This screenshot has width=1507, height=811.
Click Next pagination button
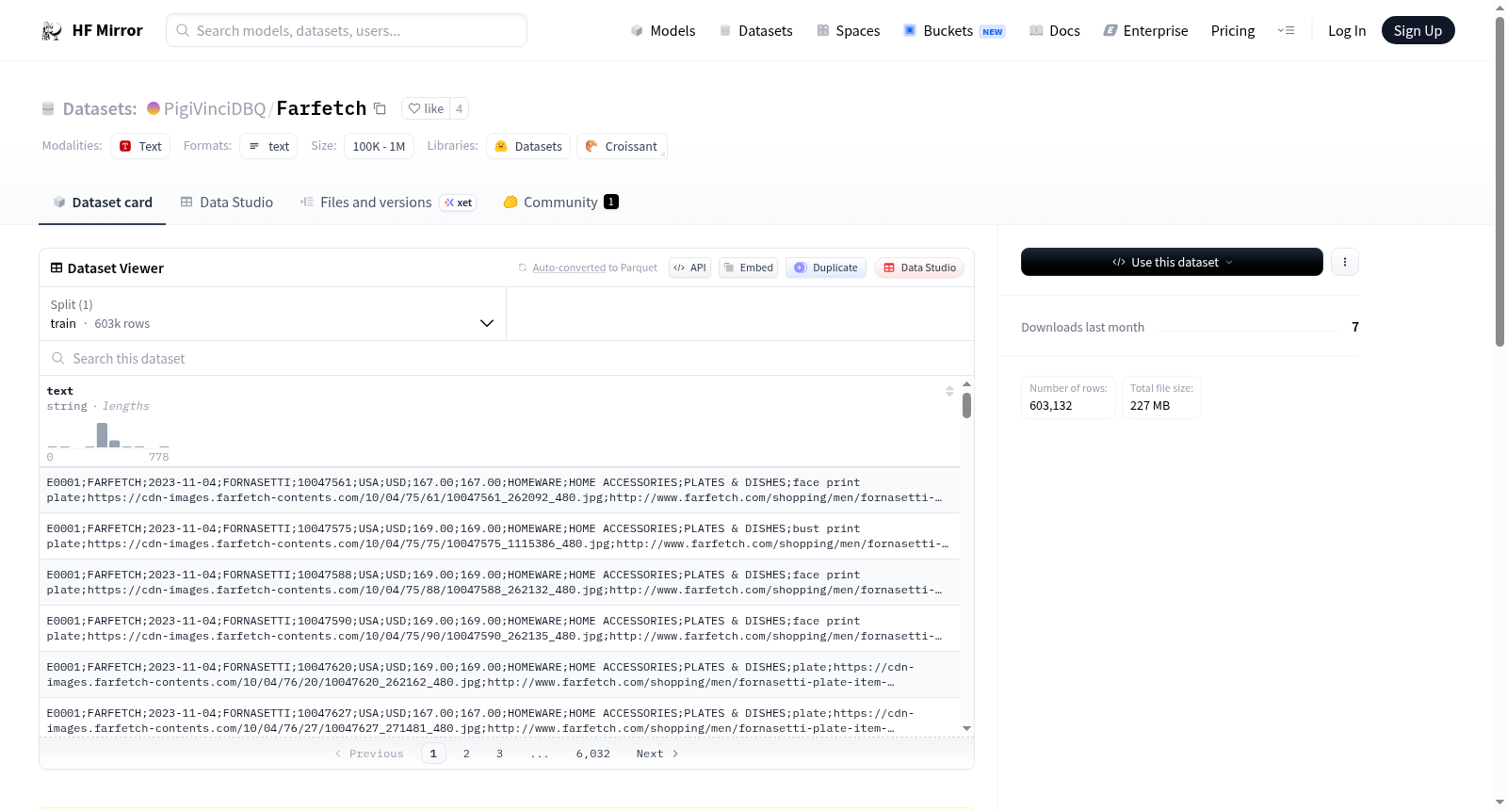[x=657, y=754]
